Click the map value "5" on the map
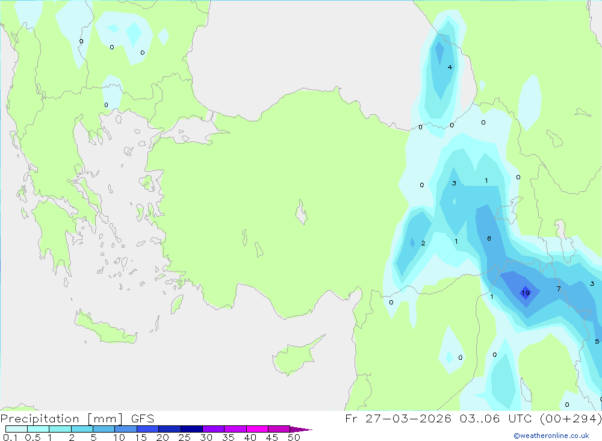The width and height of the screenshot is (602, 441). click(597, 341)
